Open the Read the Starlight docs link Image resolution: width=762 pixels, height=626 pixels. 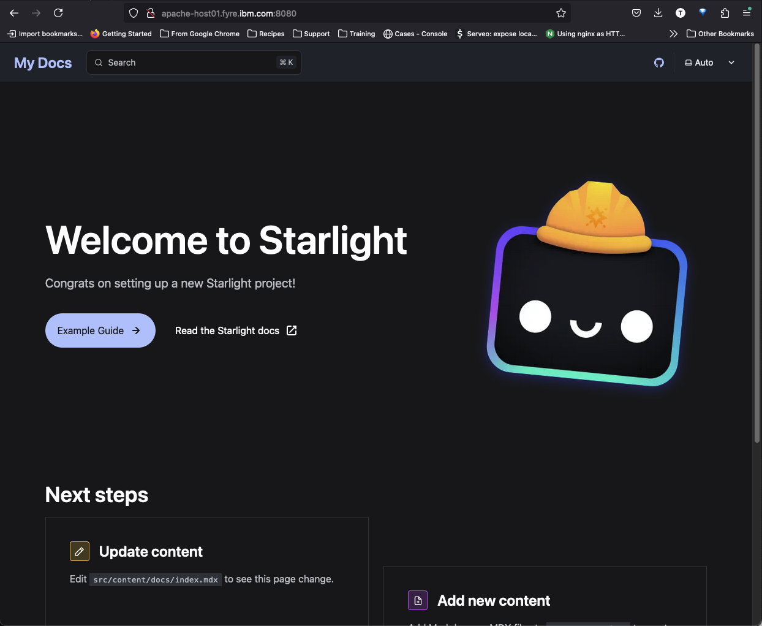coord(236,330)
